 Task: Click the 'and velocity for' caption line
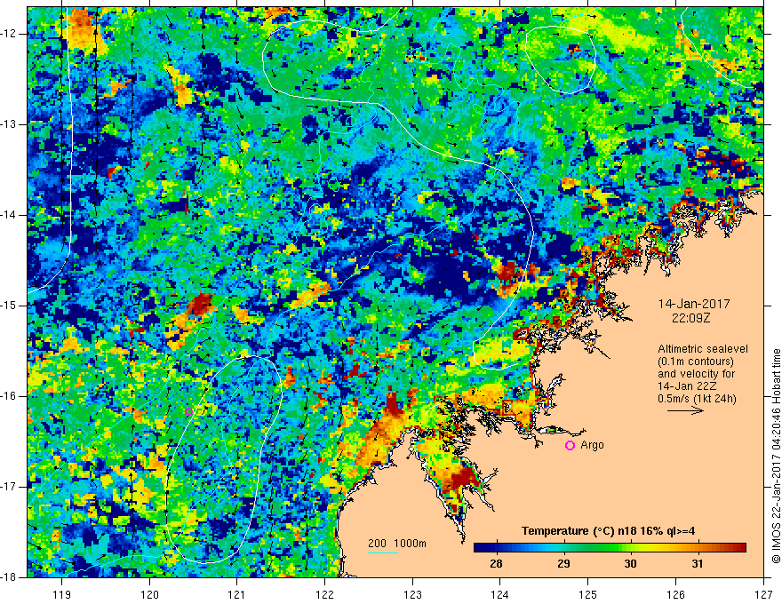pos(696,374)
